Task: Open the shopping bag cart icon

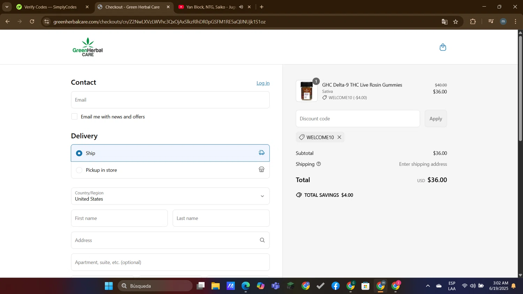Action: [x=443, y=47]
